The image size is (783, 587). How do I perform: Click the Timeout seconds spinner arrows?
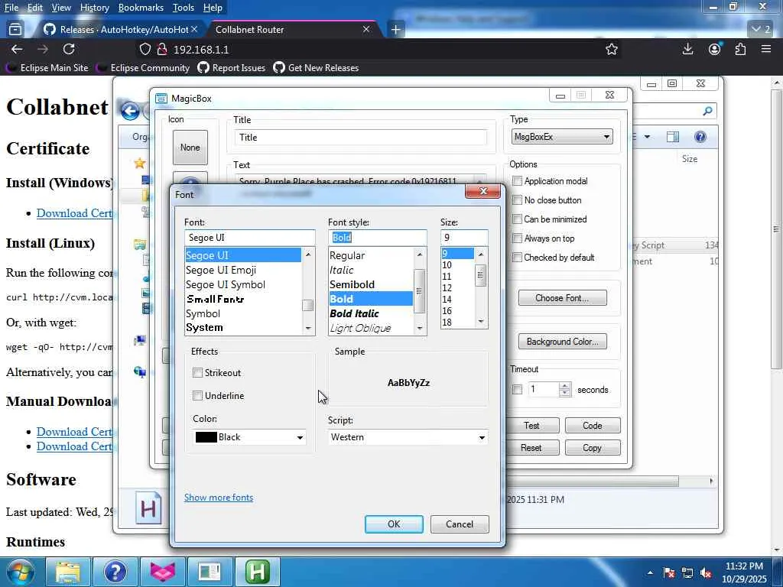pos(565,389)
